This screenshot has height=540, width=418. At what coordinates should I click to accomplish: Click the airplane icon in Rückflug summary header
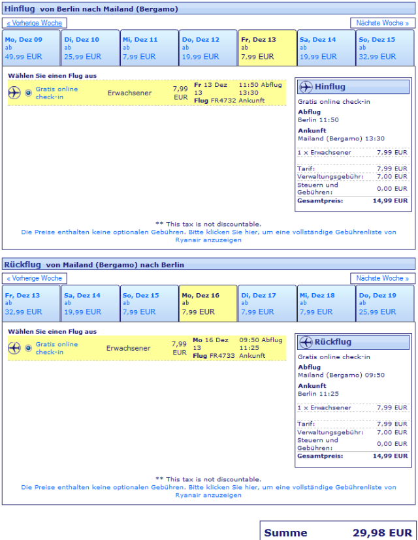click(305, 342)
